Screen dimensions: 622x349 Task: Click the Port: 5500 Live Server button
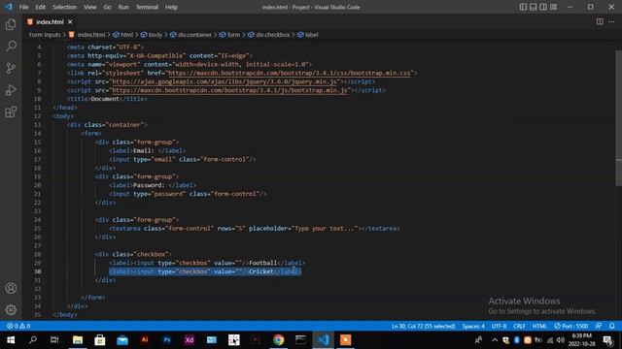571,326
